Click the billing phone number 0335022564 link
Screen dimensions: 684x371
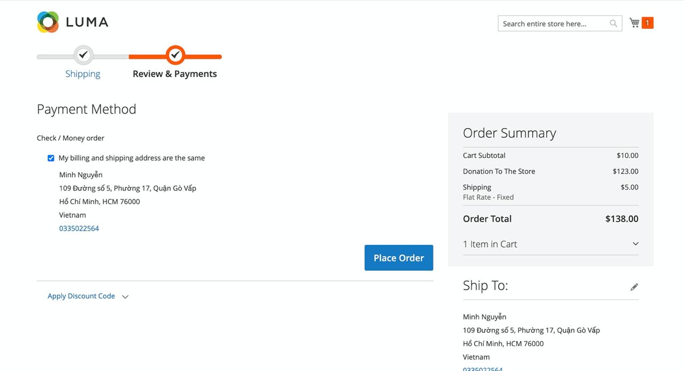(79, 228)
